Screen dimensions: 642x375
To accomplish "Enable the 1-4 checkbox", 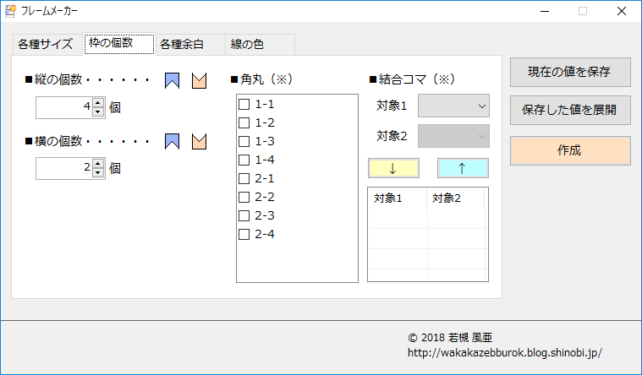I will 244,160.
